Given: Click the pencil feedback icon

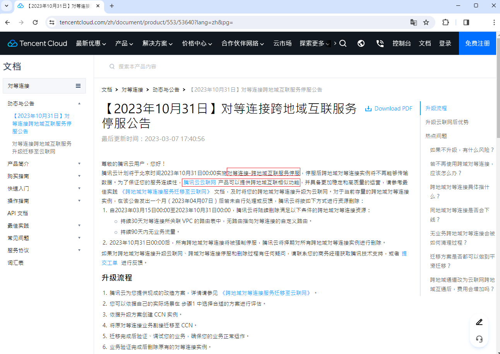Looking at the screenshot, I should click(479, 322).
